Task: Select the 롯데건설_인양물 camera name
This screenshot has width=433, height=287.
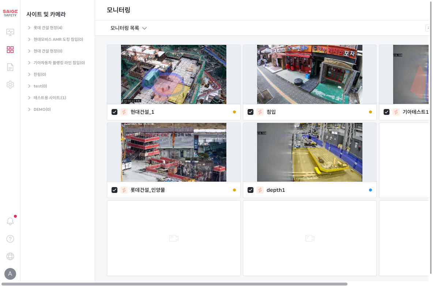Action: (148, 190)
